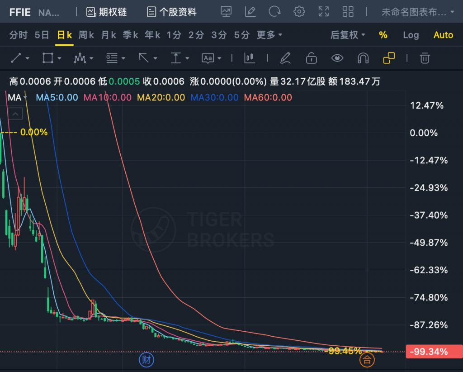Click the brush pen drawing icon
Viewport: 463px width, 372px height.
(x=285, y=58)
